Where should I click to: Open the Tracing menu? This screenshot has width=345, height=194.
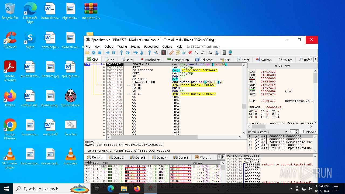(x=122, y=47)
